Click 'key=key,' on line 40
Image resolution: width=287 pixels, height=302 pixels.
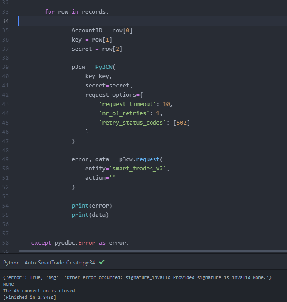tap(98, 76)
